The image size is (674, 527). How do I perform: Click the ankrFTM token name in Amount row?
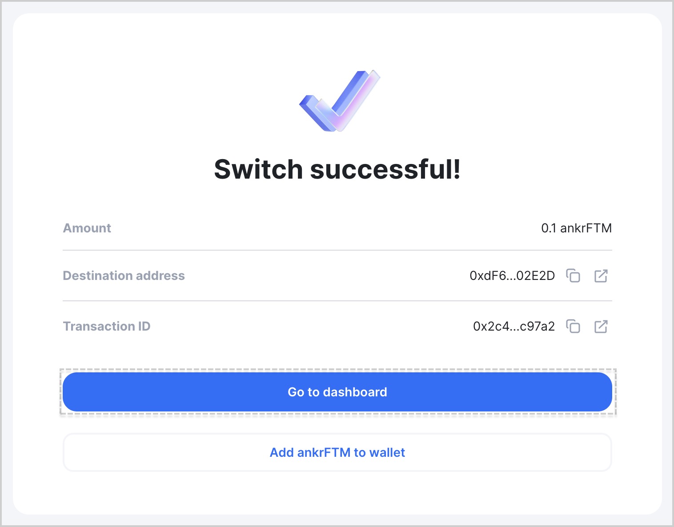pyautogui.click(x=586, y=228)
